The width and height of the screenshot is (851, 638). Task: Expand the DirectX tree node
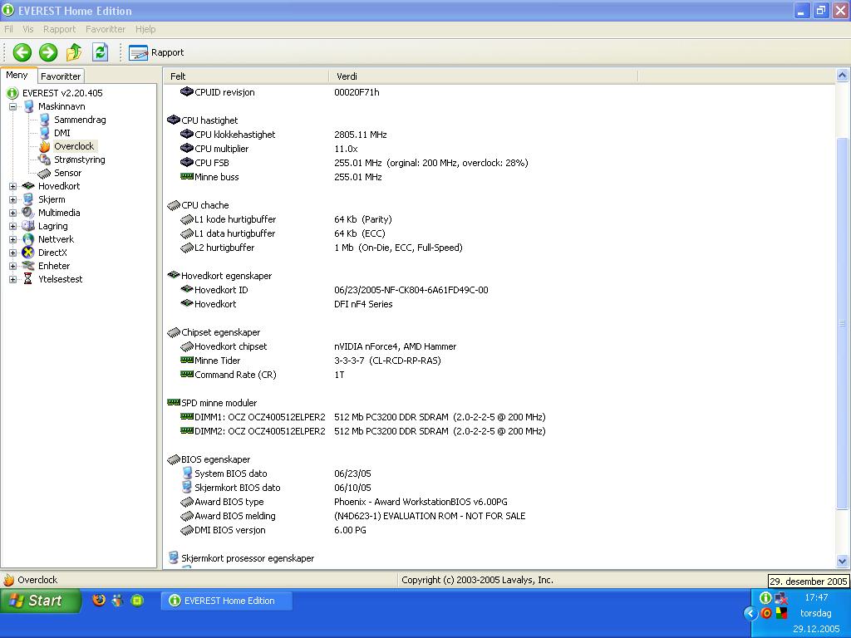point(12,253)
